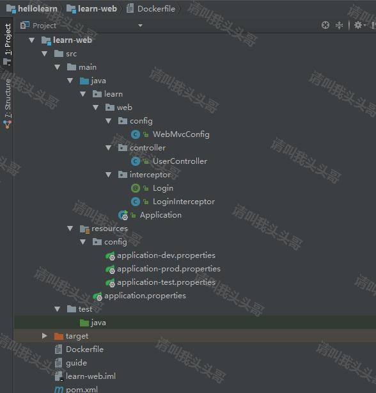
Task: Open the Project panel gear settings
Action: point(359,25)
